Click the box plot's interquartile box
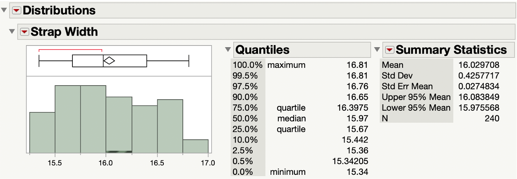Viewport: 517px width, 179px height. 124,61
